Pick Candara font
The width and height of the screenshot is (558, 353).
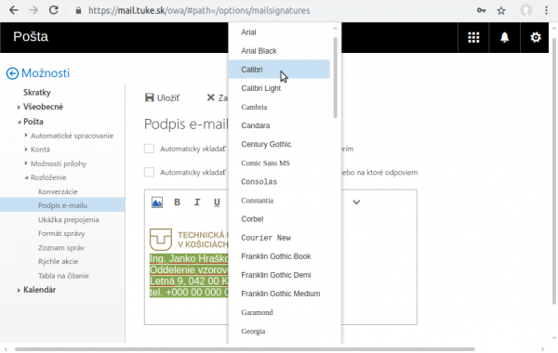pyautogui.click(x=279, y=125)
